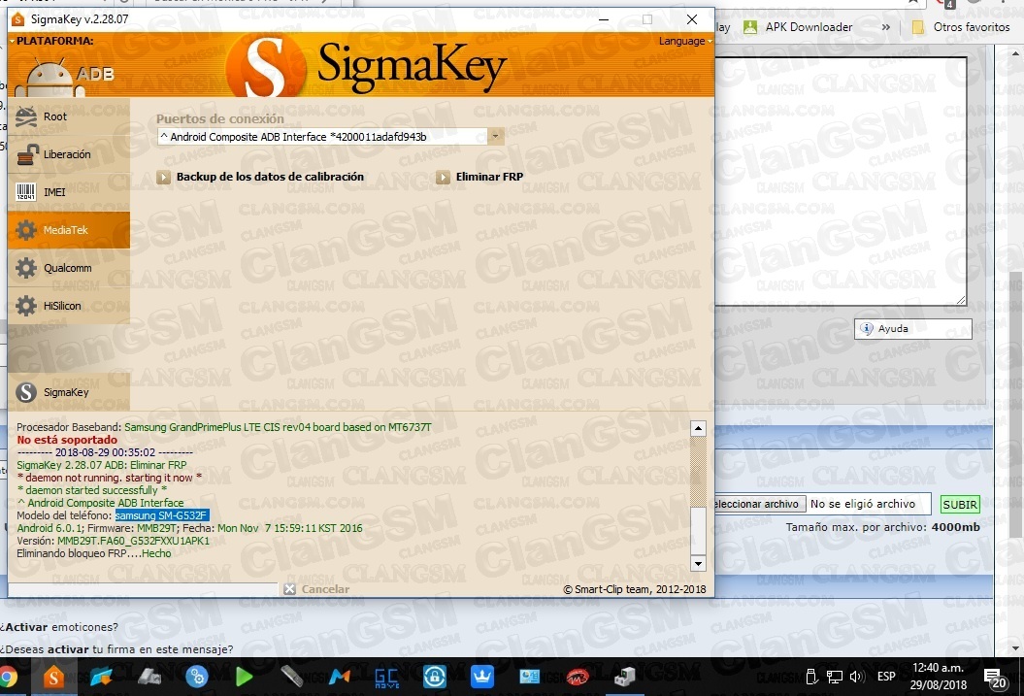Switch to the HiSilicon section
1024x696 pixels.
[69, 306]
